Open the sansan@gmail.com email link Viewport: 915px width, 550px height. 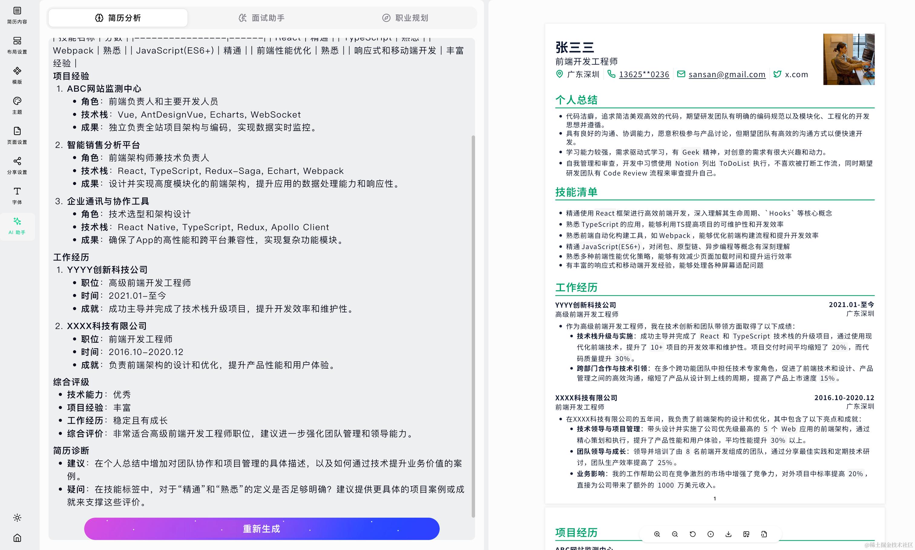coord(726,74)
